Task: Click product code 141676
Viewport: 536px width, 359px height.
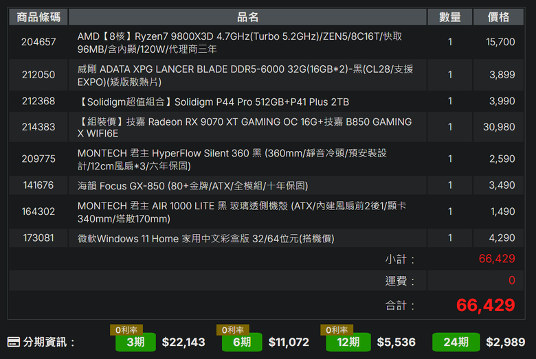Action: pos(38,185)
